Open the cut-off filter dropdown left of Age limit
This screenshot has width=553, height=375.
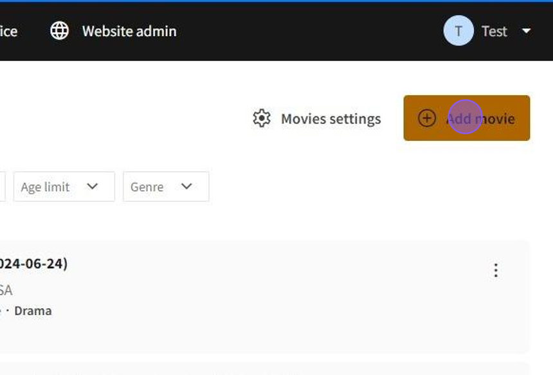tap(2, 187)
